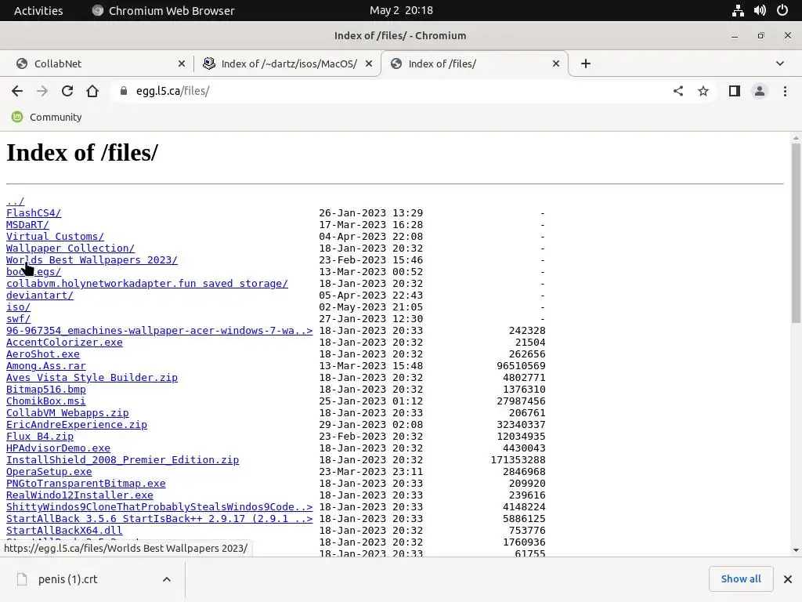Open the downloaded penis (1).crt file
Screen dimensions: 802x602
pos(67,579)
